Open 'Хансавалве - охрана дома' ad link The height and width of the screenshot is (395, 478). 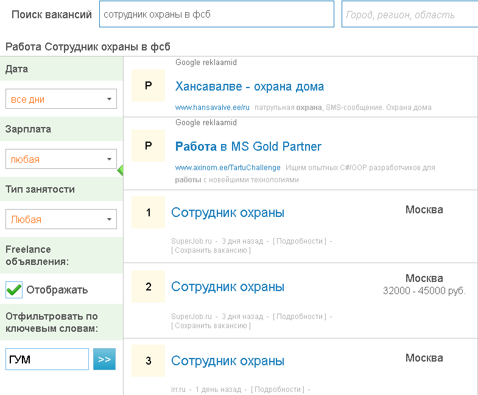[x=249, y=86]
